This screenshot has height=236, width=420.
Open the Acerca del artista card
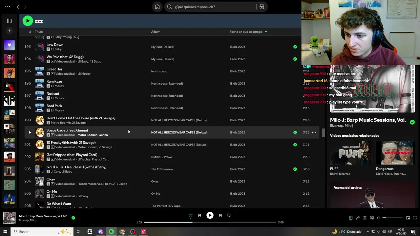(x=372, y=195)
